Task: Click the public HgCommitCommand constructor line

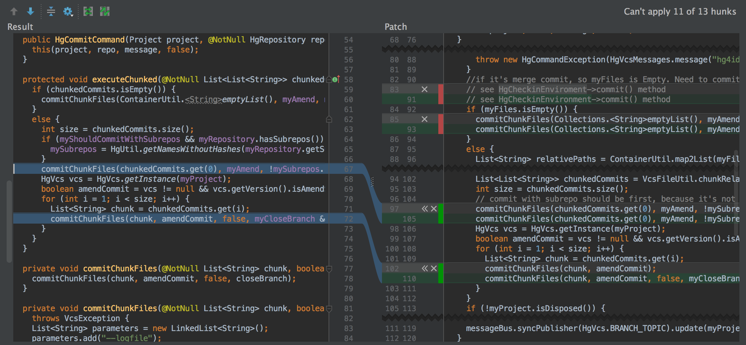Action: click(x=174, y=40)
